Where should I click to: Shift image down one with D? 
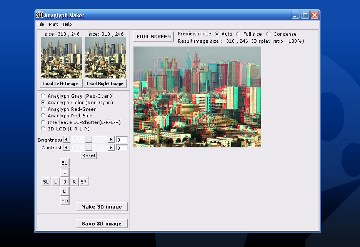click(65, 191)
